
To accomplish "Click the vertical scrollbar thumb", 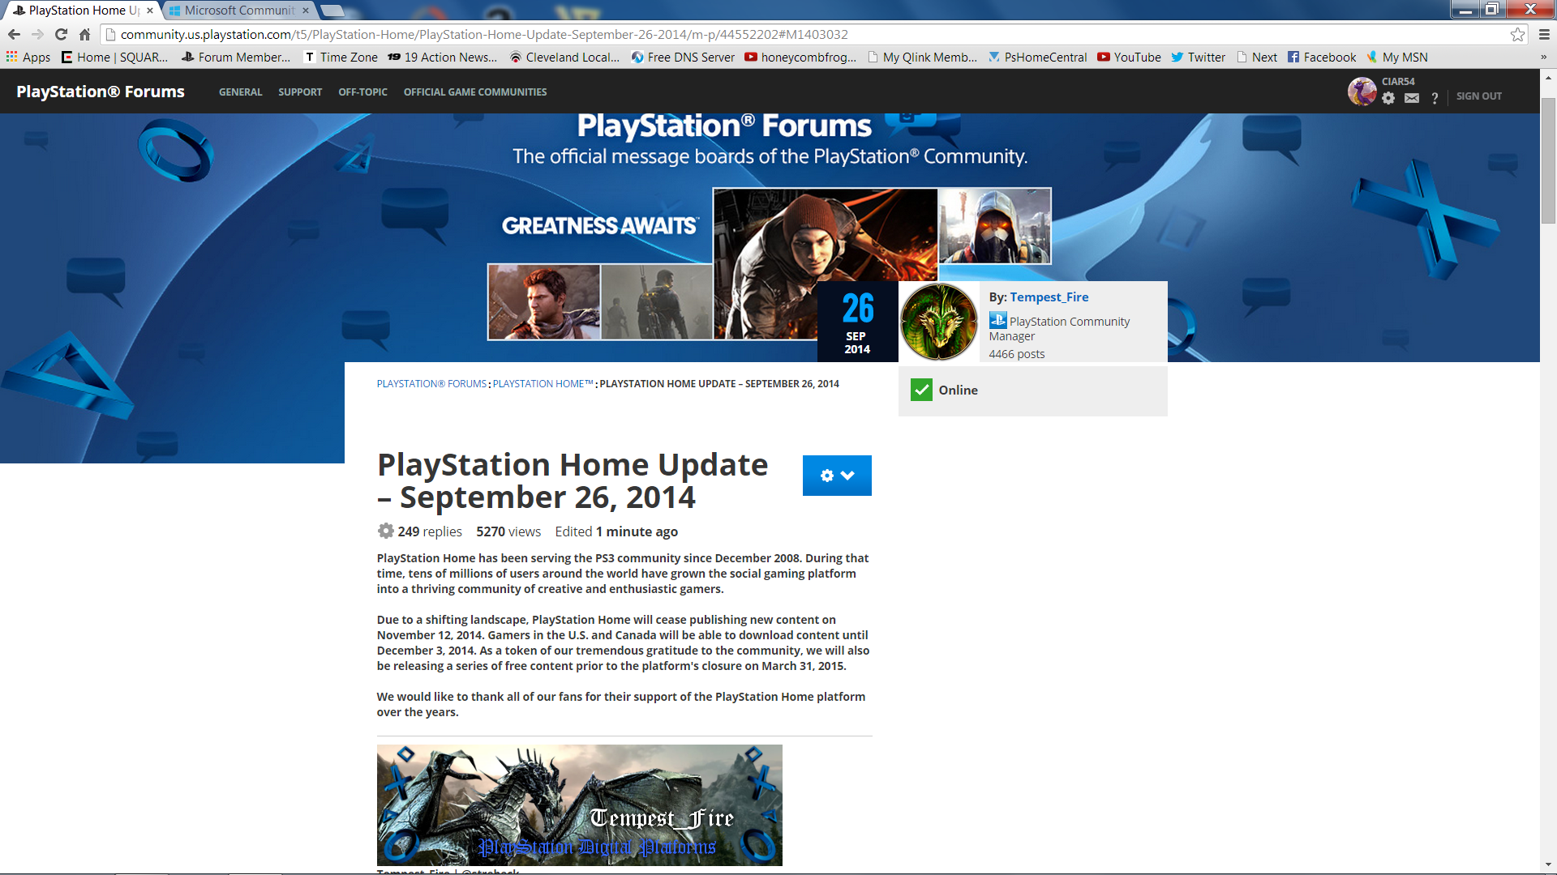I will tap(1548, 162).
